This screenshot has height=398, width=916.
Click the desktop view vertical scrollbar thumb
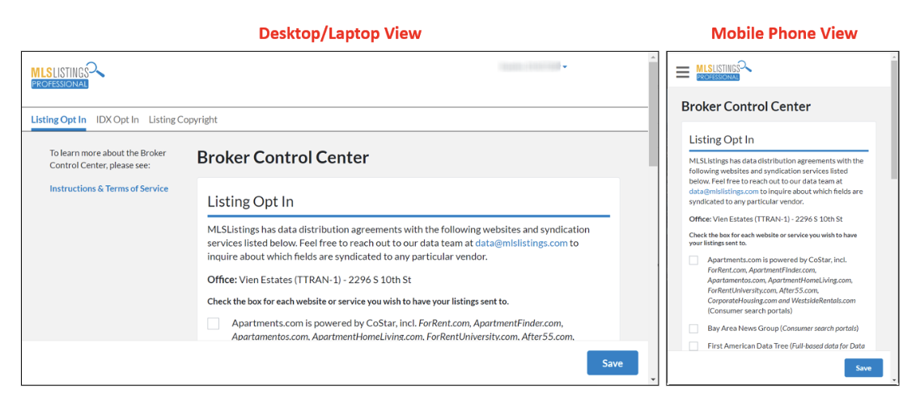coord(654,113)
